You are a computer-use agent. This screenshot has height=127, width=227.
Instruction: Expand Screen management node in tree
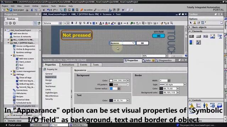point(11,71)
